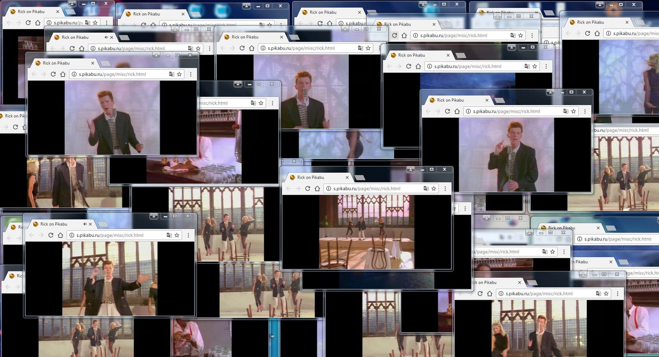The height and width of the screenshot is (357, 659).
Task: View site info in the arms-spread Rick window
Action: (x=72, y=235)
